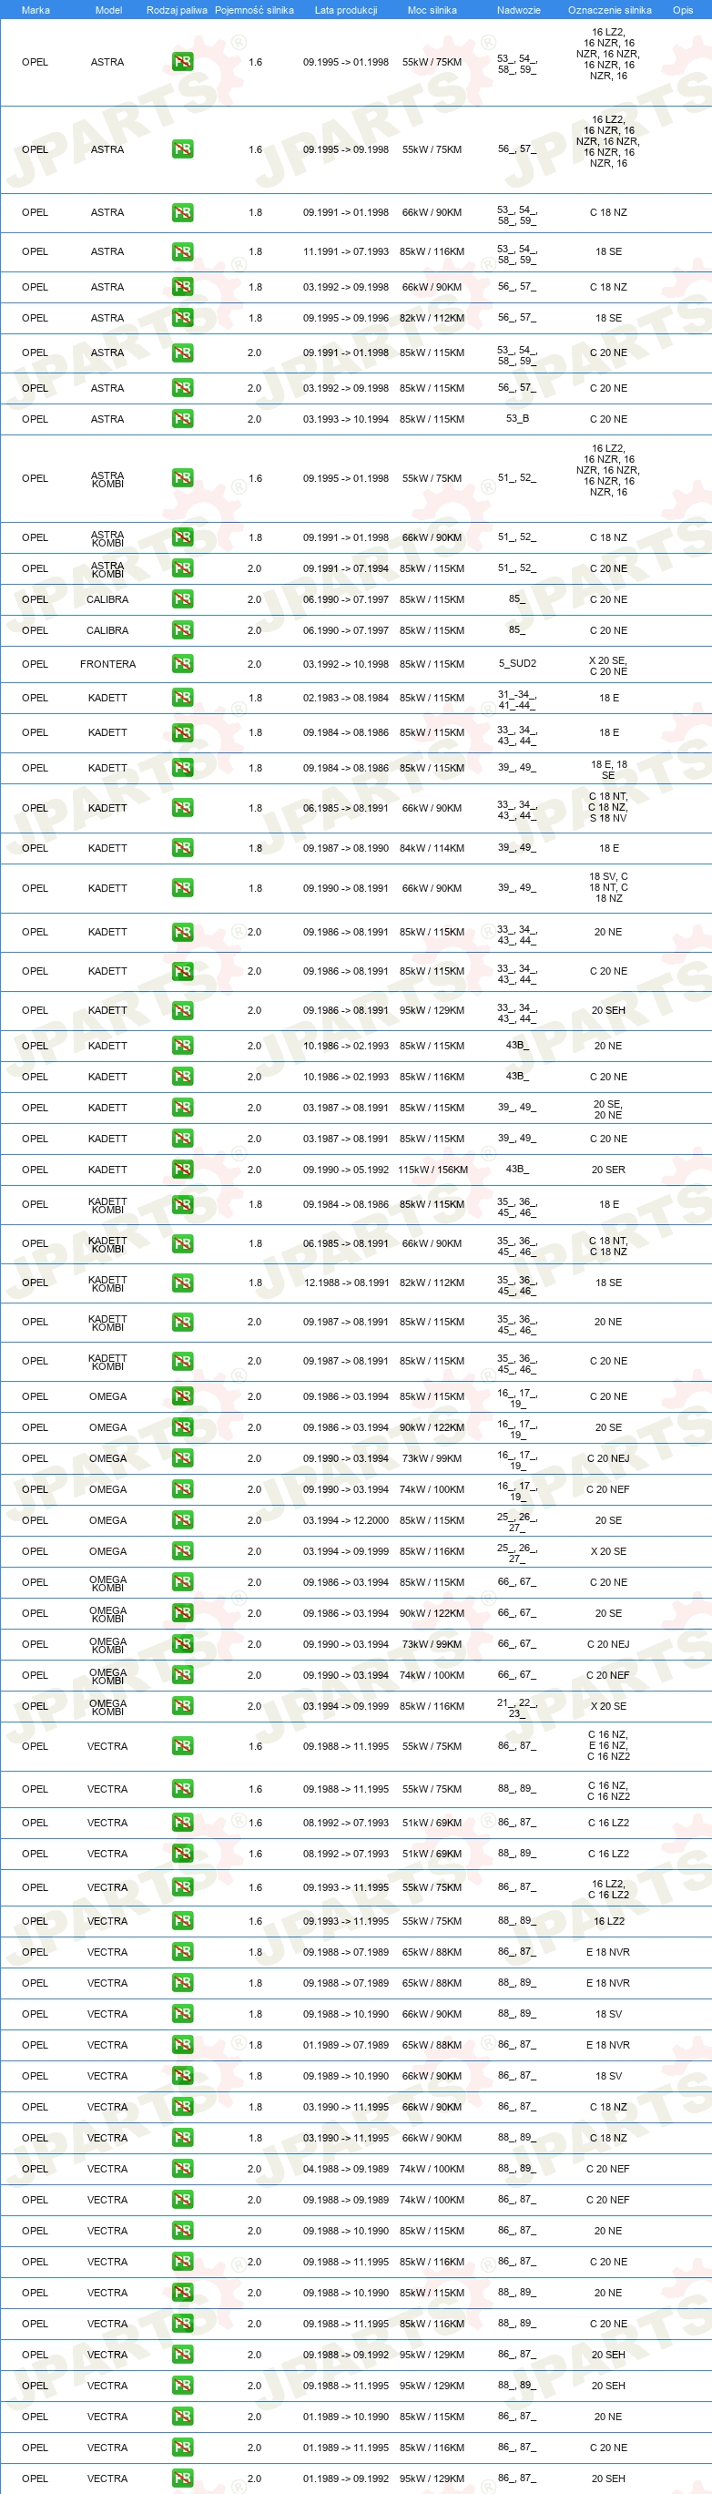The height and width of the screenshot is (2494, 712).
Task: Select the 115kW / 156KM power cell
Action: click(x=432, y=1170)
